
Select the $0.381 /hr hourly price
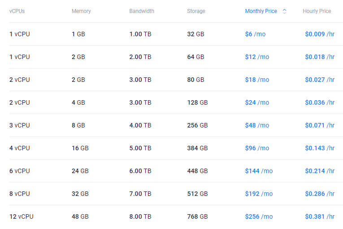point(320,216)
